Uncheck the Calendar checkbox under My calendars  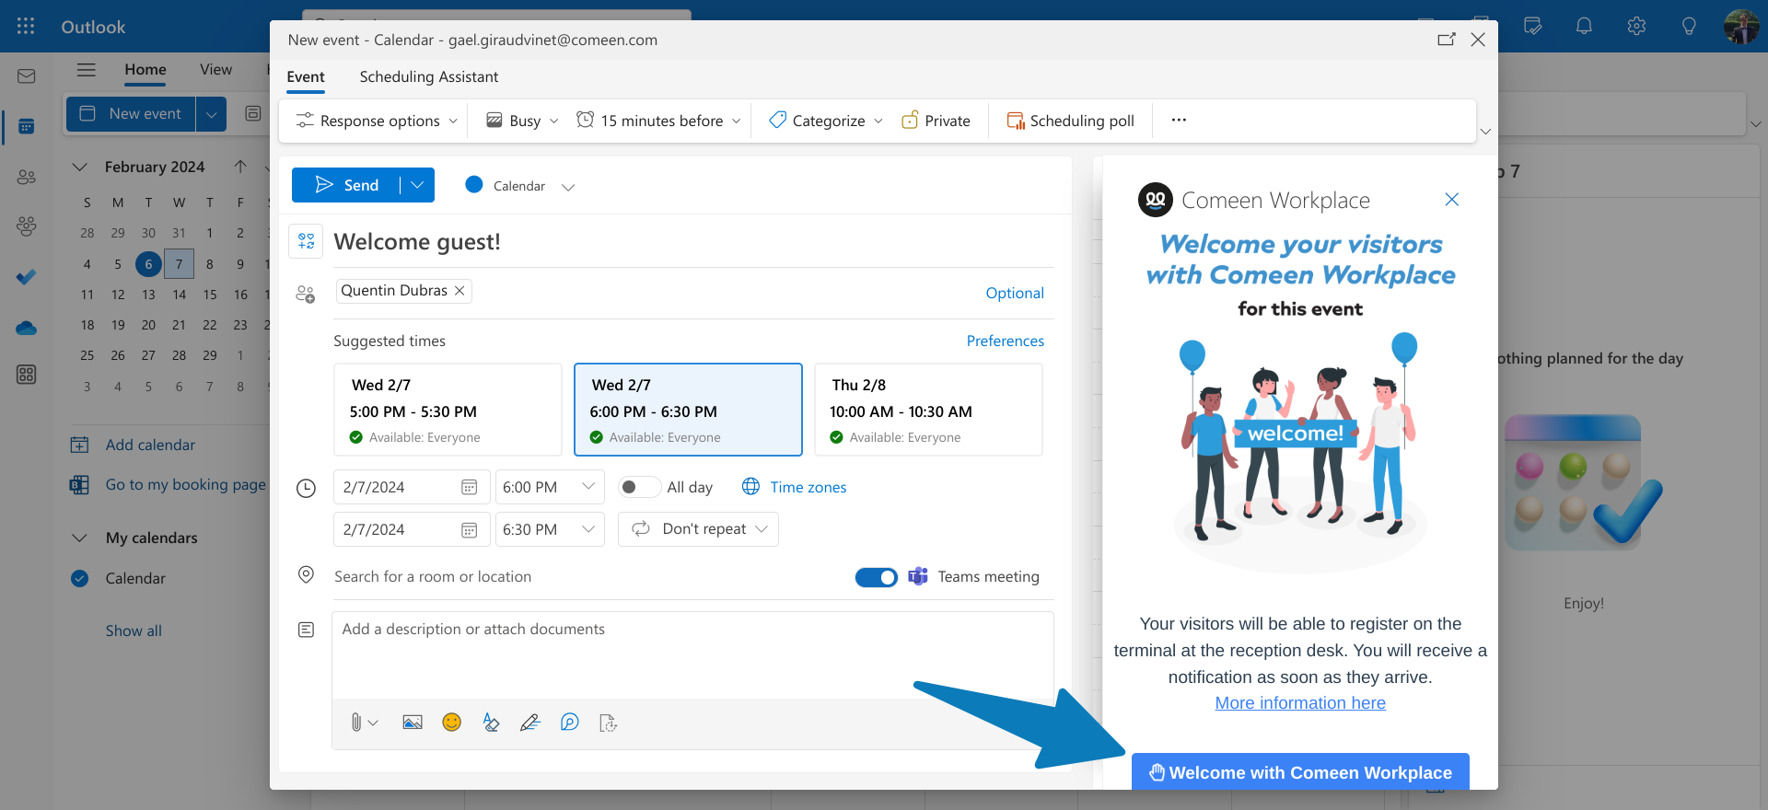tap(80, 578)
